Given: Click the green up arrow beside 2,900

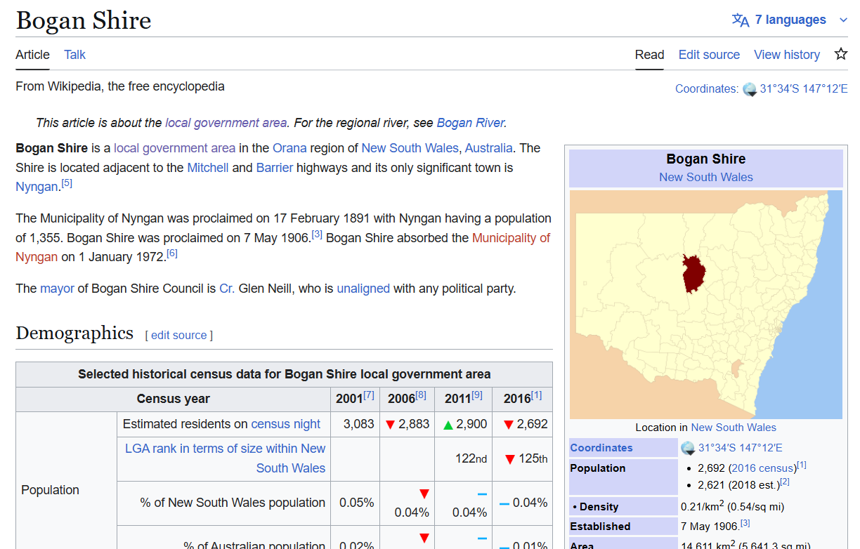Looking at the screenshot, I should pyautogui.click(x=448, y=425).
